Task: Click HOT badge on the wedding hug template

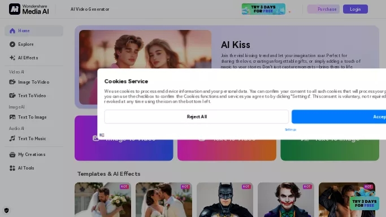Action: pos(124,186)
